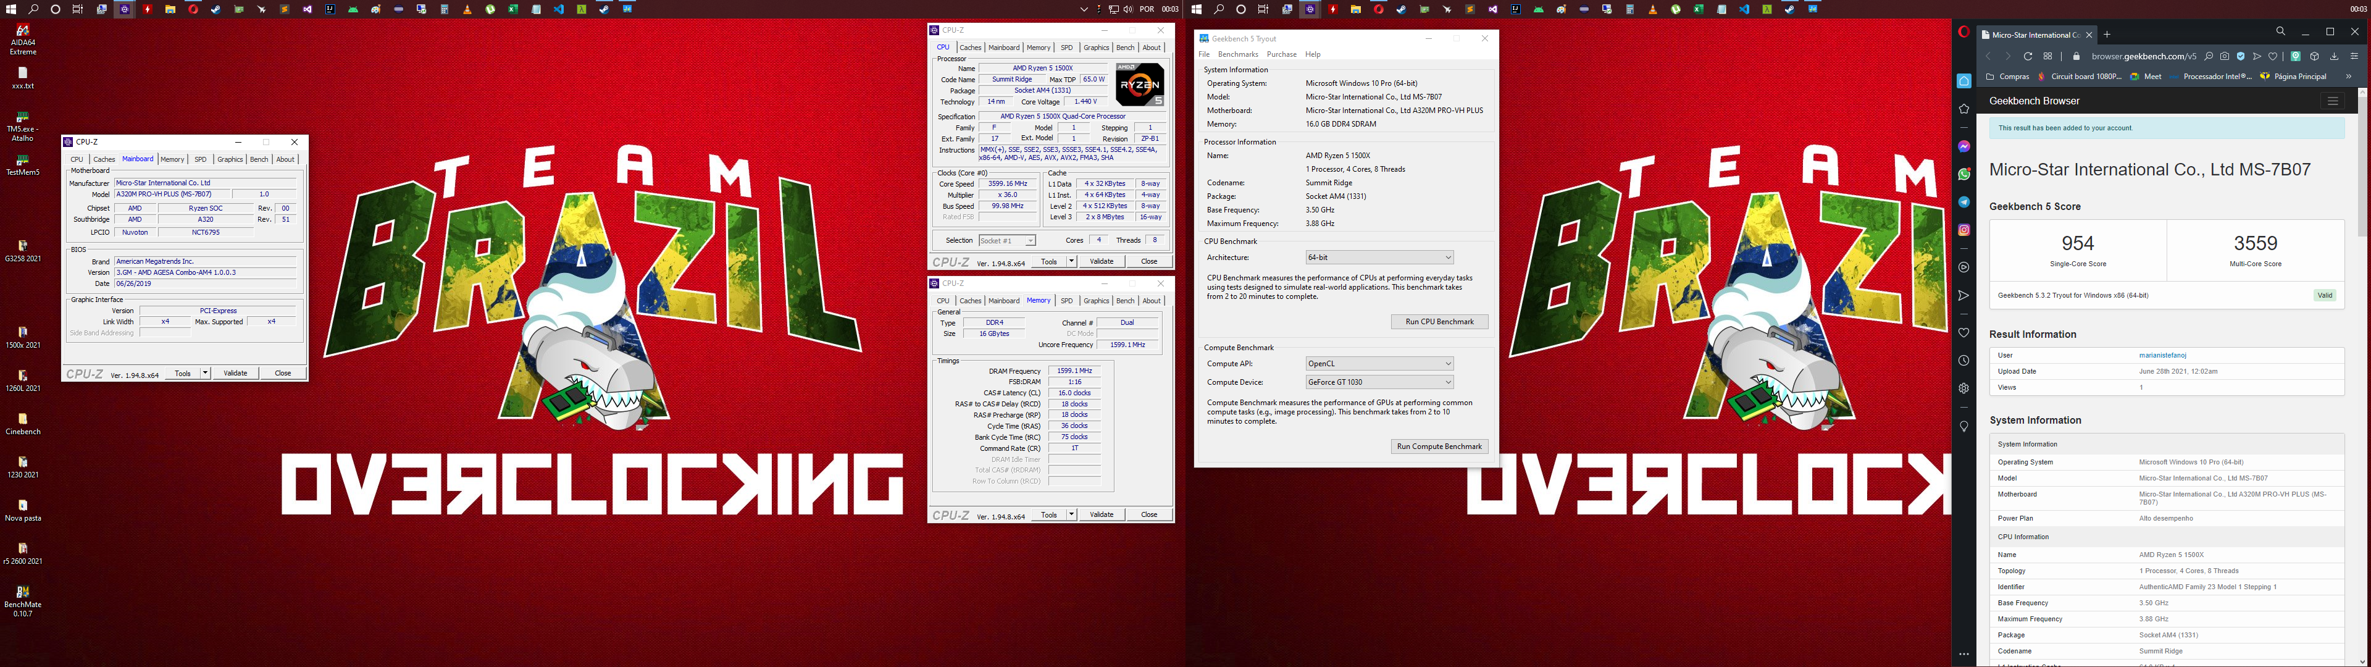2371x667 pixels.
Task: Click the 954 Single-Core Score value
Action: click(2077, 243)
